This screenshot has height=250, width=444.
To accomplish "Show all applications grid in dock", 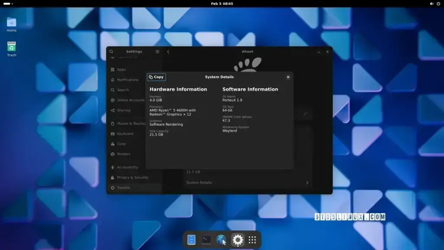I will 252,240.
